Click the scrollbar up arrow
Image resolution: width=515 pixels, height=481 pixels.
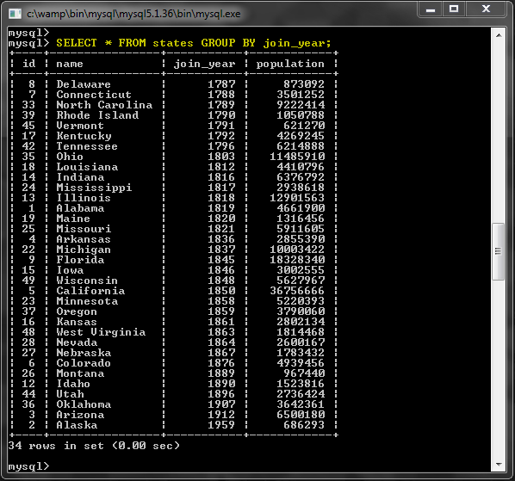(499, 35)
